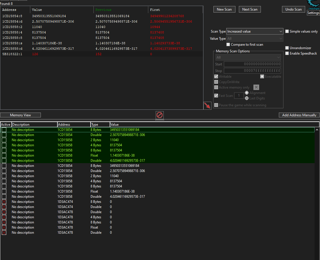Open the Memory View button
The width and height of the screenshot is (320, 260).
(20, 115)
